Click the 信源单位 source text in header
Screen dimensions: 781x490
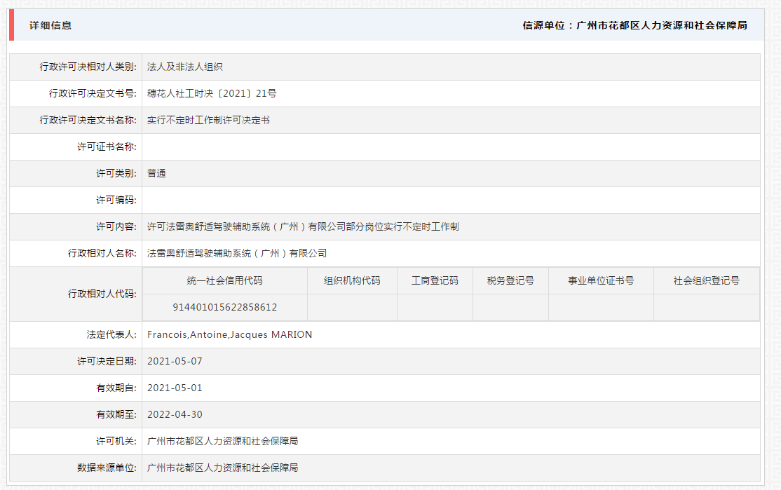pyautogui.click(x=634, y=25)
